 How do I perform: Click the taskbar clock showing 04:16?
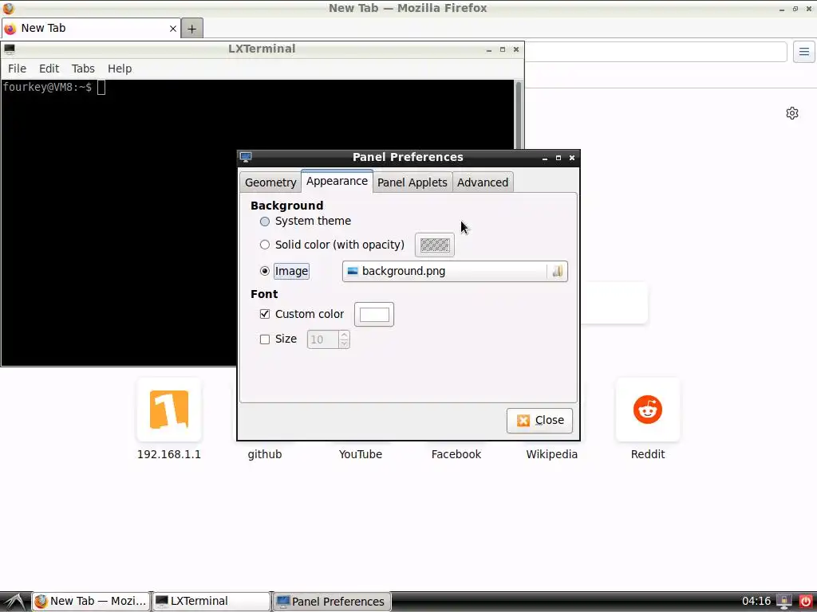pos(756,602)
